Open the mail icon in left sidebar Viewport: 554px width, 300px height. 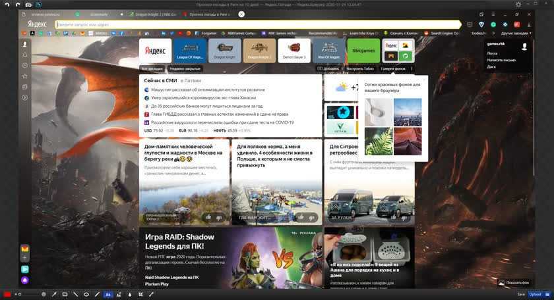pos(24,249)
